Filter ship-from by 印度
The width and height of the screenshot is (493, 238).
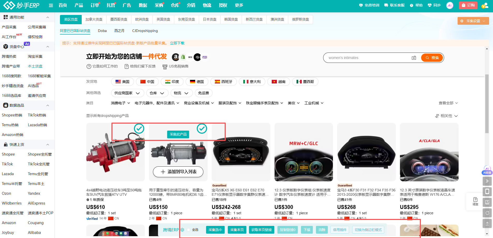click(x=172, y=82)
